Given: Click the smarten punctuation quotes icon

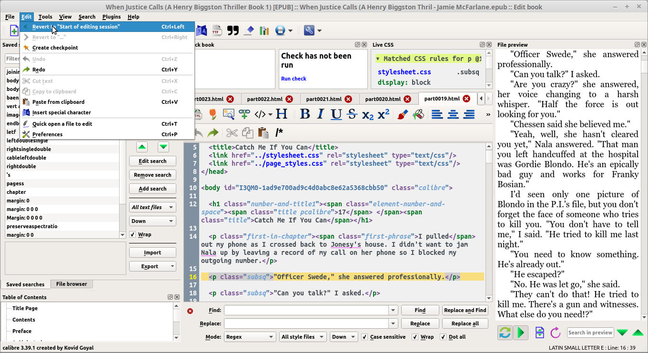Looking at the screenshot, I should coord(233,30).
